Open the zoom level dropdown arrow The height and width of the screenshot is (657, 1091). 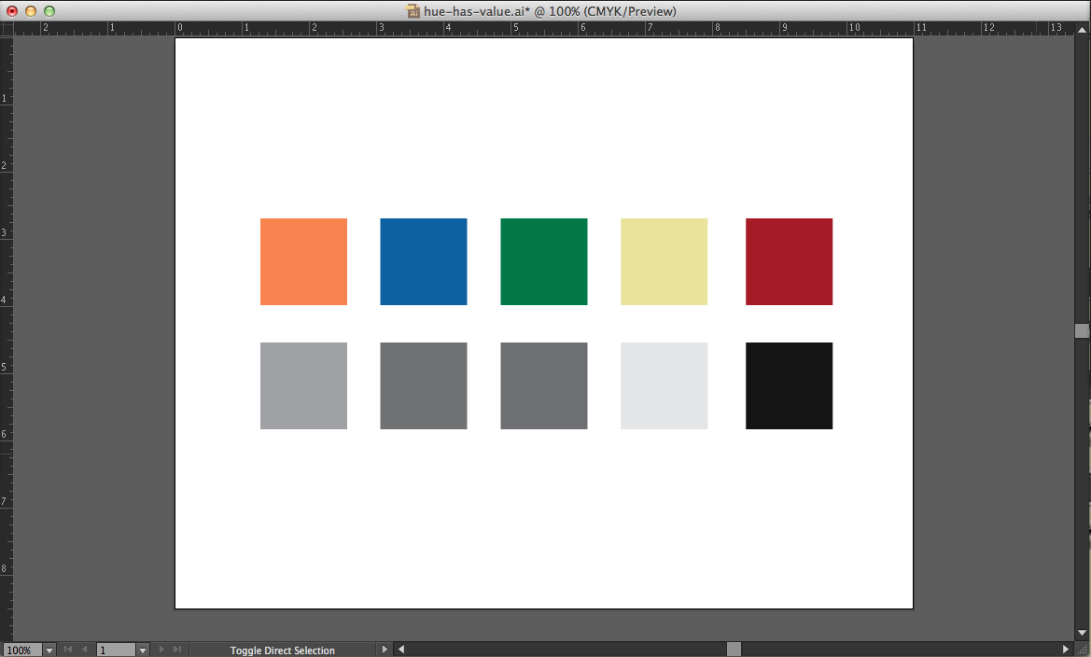[x=49, y=650]
